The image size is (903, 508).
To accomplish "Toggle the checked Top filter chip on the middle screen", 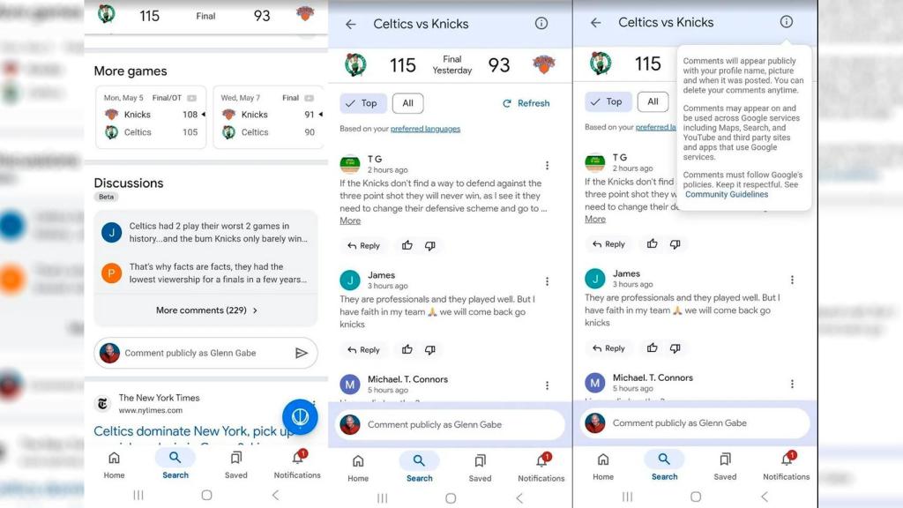I will tap(363, 103).
